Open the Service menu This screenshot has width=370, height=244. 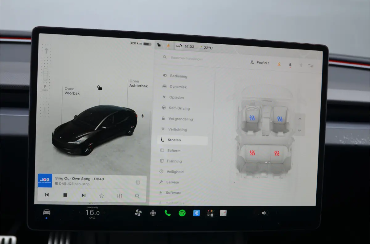point(169,182)
